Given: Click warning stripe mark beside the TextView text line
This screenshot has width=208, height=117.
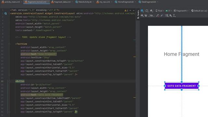Looking at the screenshot, I should 135,57.
